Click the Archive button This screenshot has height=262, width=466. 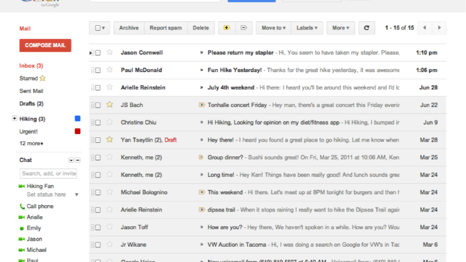pyautogui.click(x=129, y=28)
